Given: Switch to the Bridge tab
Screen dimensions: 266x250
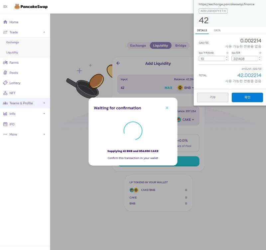Looking at the screenshot, I should pos(181,45).
